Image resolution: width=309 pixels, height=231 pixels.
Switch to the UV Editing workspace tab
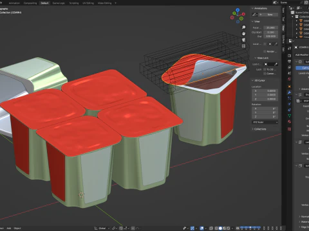tap(88, 3)
